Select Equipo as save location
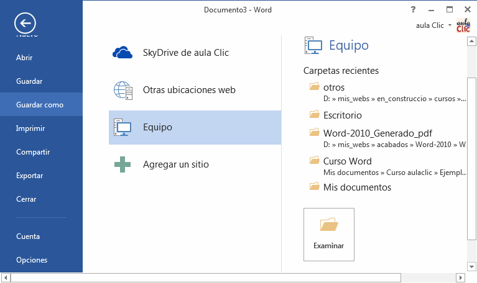Viewport: 477px width, 283px height. 195,127
